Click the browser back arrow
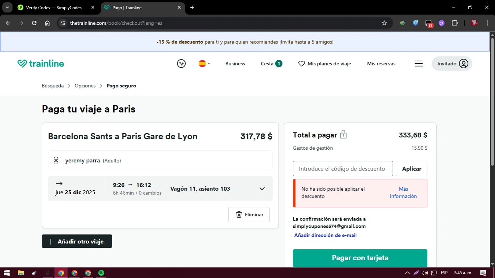The image size is (495, 278). click(8, 23)
